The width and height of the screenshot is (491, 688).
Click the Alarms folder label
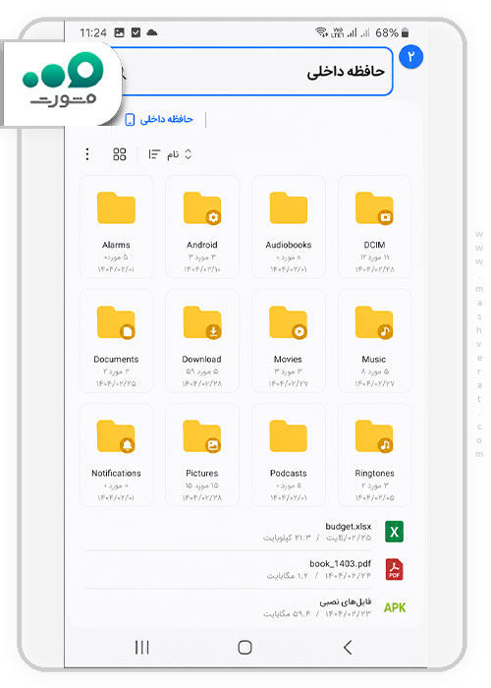pyautogui.click(x=116, y=245)
